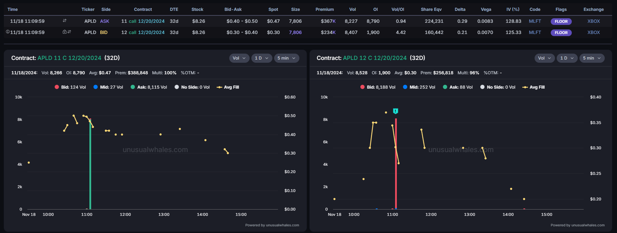Toggle No Side legend on the 11 C chart
This screenshot has height=233, width=617.
click(192, 87)
